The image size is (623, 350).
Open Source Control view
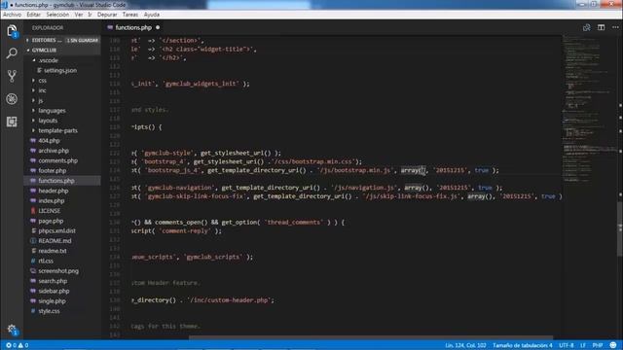12,76
